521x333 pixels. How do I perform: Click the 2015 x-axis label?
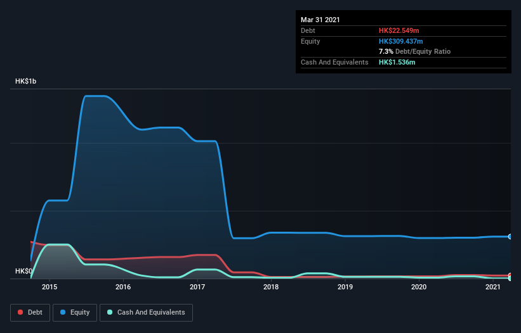click(49, 287)
